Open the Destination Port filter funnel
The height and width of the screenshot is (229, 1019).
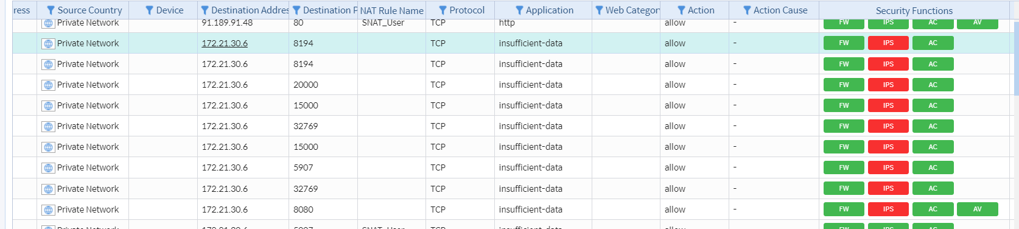tap(296, 10)
